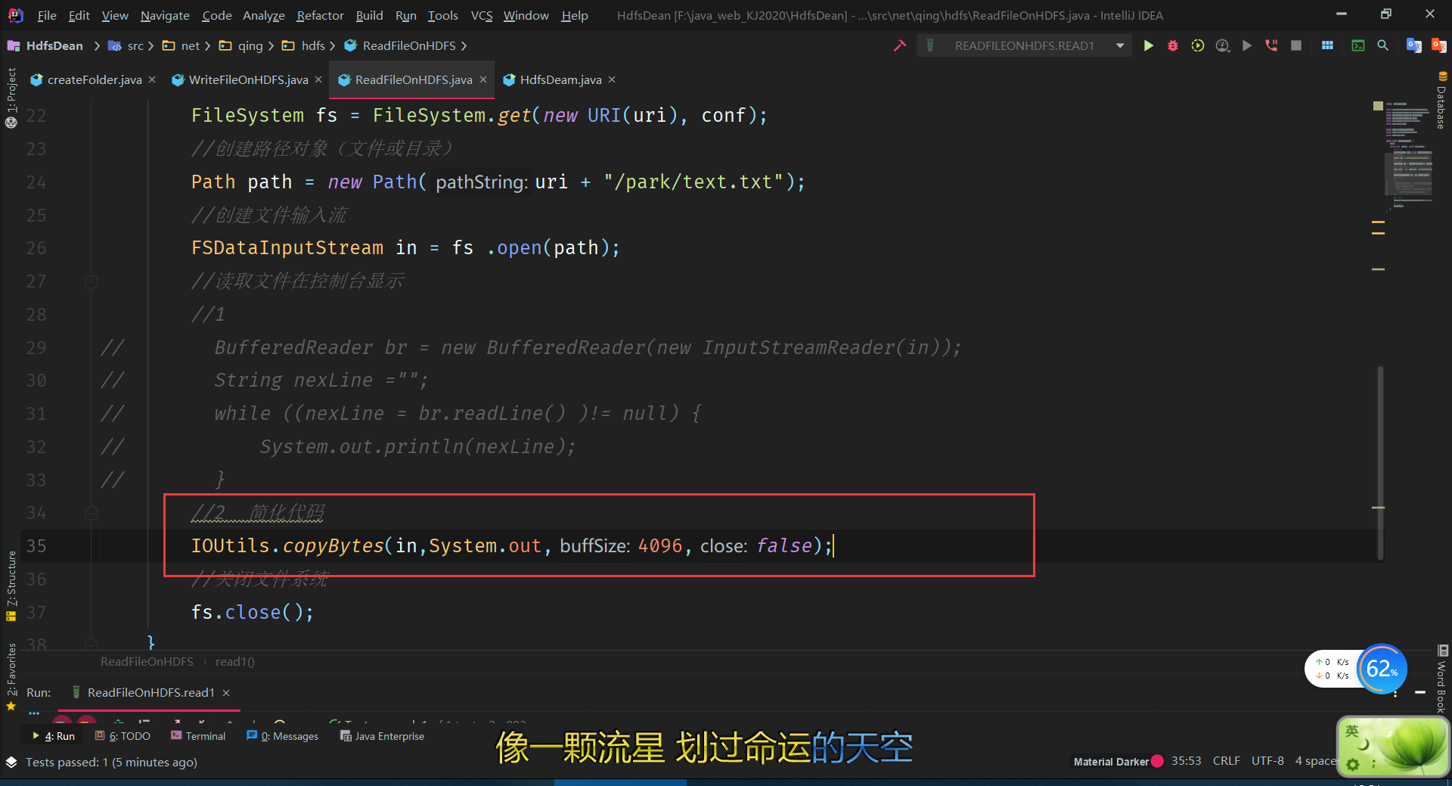Click qing package in navigation bar
Screen dimensions: 1452x786
(x=241, y=45)
